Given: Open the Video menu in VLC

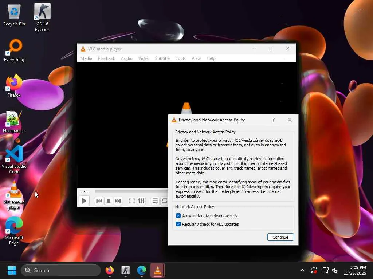Looking at the screenshot, I should [144, 58].
